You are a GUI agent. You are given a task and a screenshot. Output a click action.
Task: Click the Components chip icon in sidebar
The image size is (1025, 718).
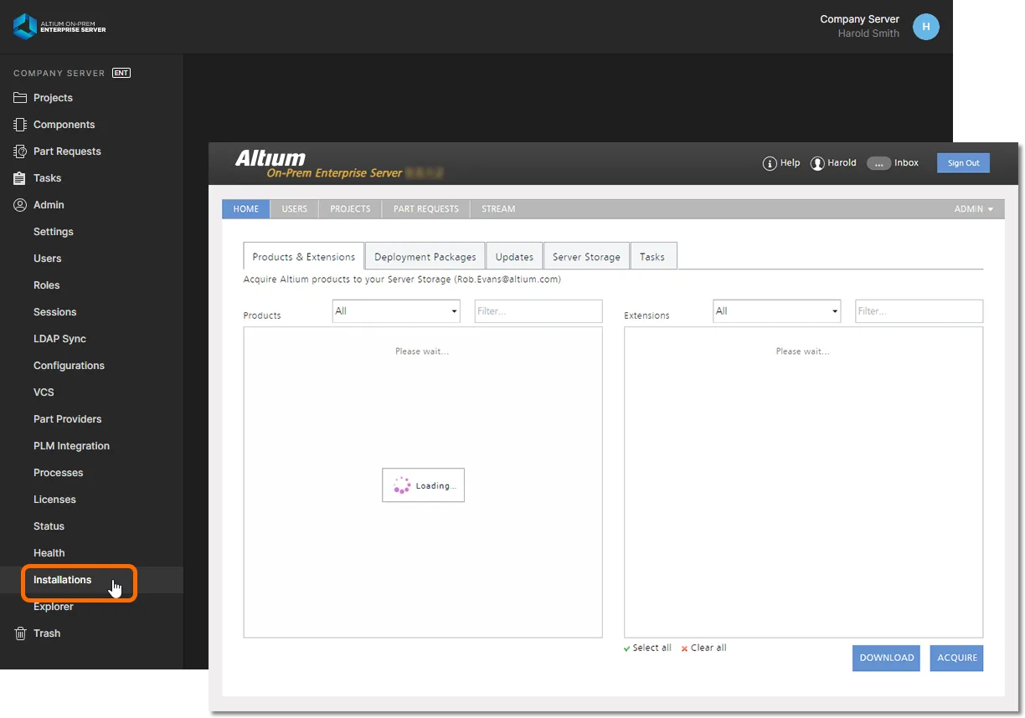[x=20, y=125]
